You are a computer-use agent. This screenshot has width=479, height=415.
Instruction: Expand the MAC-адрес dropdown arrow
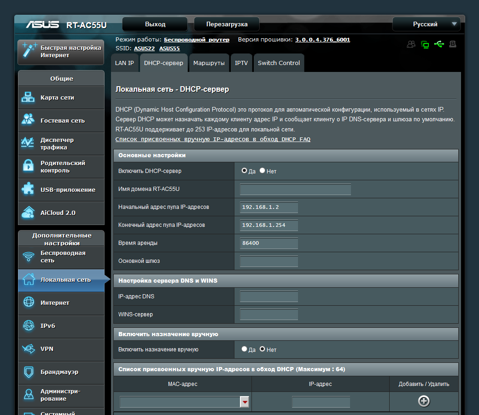[x=245, y=402]
